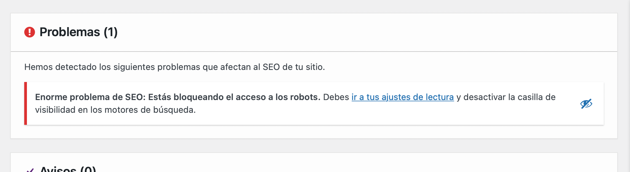Click the red left border of the alert
The width and height of the screenshot is (630, 172).
pos(26,103)
